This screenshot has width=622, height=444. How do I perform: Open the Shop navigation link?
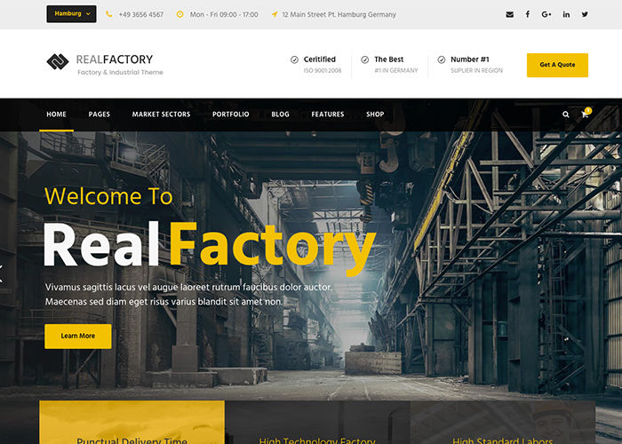(x=375, y=115)
